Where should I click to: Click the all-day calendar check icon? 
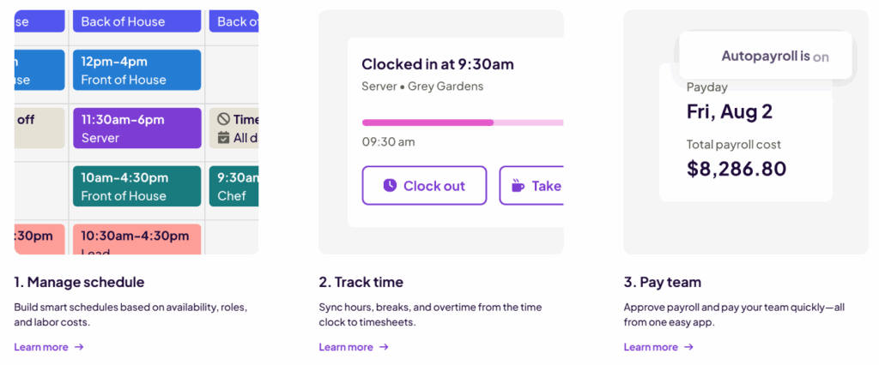pos(223,137)
